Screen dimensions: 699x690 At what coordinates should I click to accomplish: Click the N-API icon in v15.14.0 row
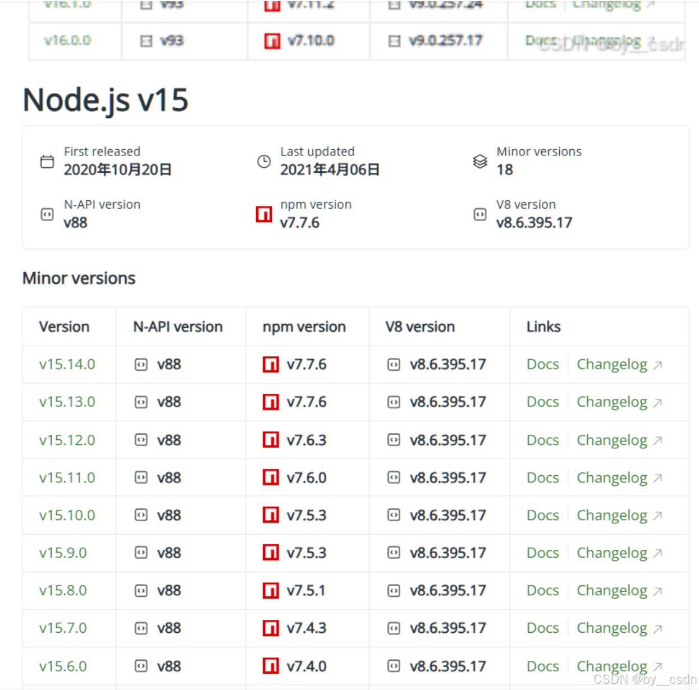pyautogui.click(x=141, y=365)
